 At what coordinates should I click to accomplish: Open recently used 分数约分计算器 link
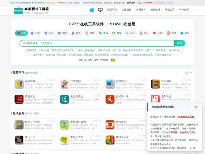[x=163, y=55]
